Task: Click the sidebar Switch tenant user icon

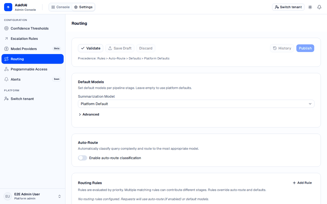Action: click(6, 99)
